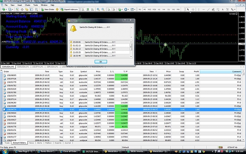Click the Zoom In magnifier
The width and height of the screenshot is (246, 154).
tap(98, 9)
